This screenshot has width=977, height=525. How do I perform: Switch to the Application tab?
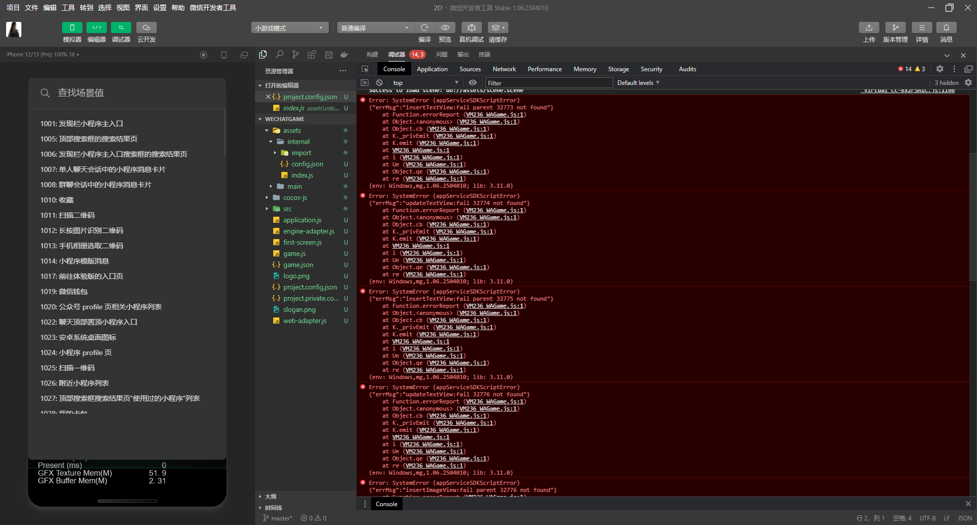click(432, 69)
